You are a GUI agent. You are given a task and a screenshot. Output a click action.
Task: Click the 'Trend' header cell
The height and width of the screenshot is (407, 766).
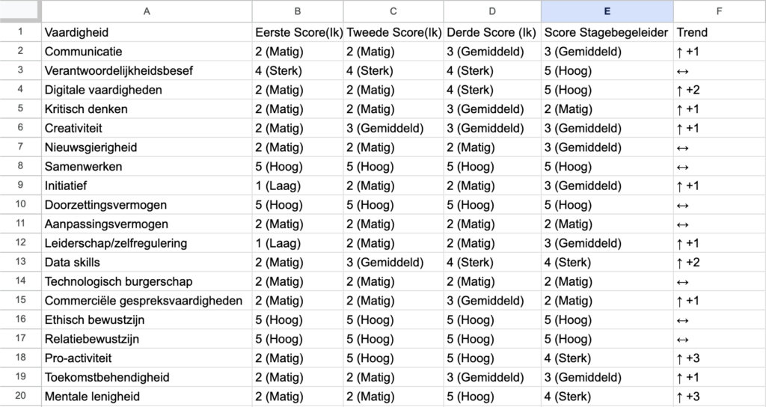pyautogui.click(x=719, y=32)
